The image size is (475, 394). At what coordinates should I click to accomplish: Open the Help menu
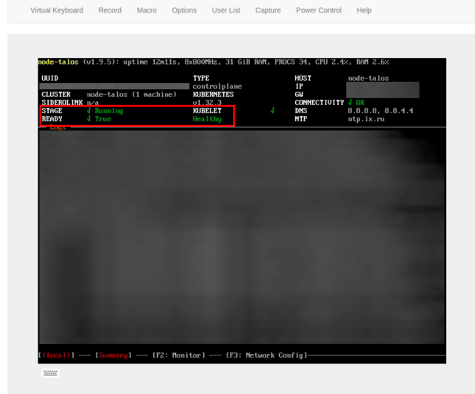[364, 11]
